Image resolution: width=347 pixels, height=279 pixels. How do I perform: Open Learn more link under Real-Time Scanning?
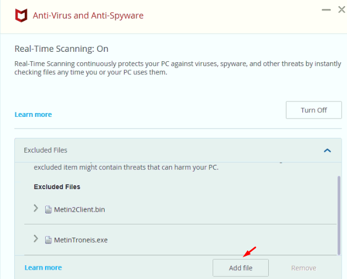tap(33, 115)
